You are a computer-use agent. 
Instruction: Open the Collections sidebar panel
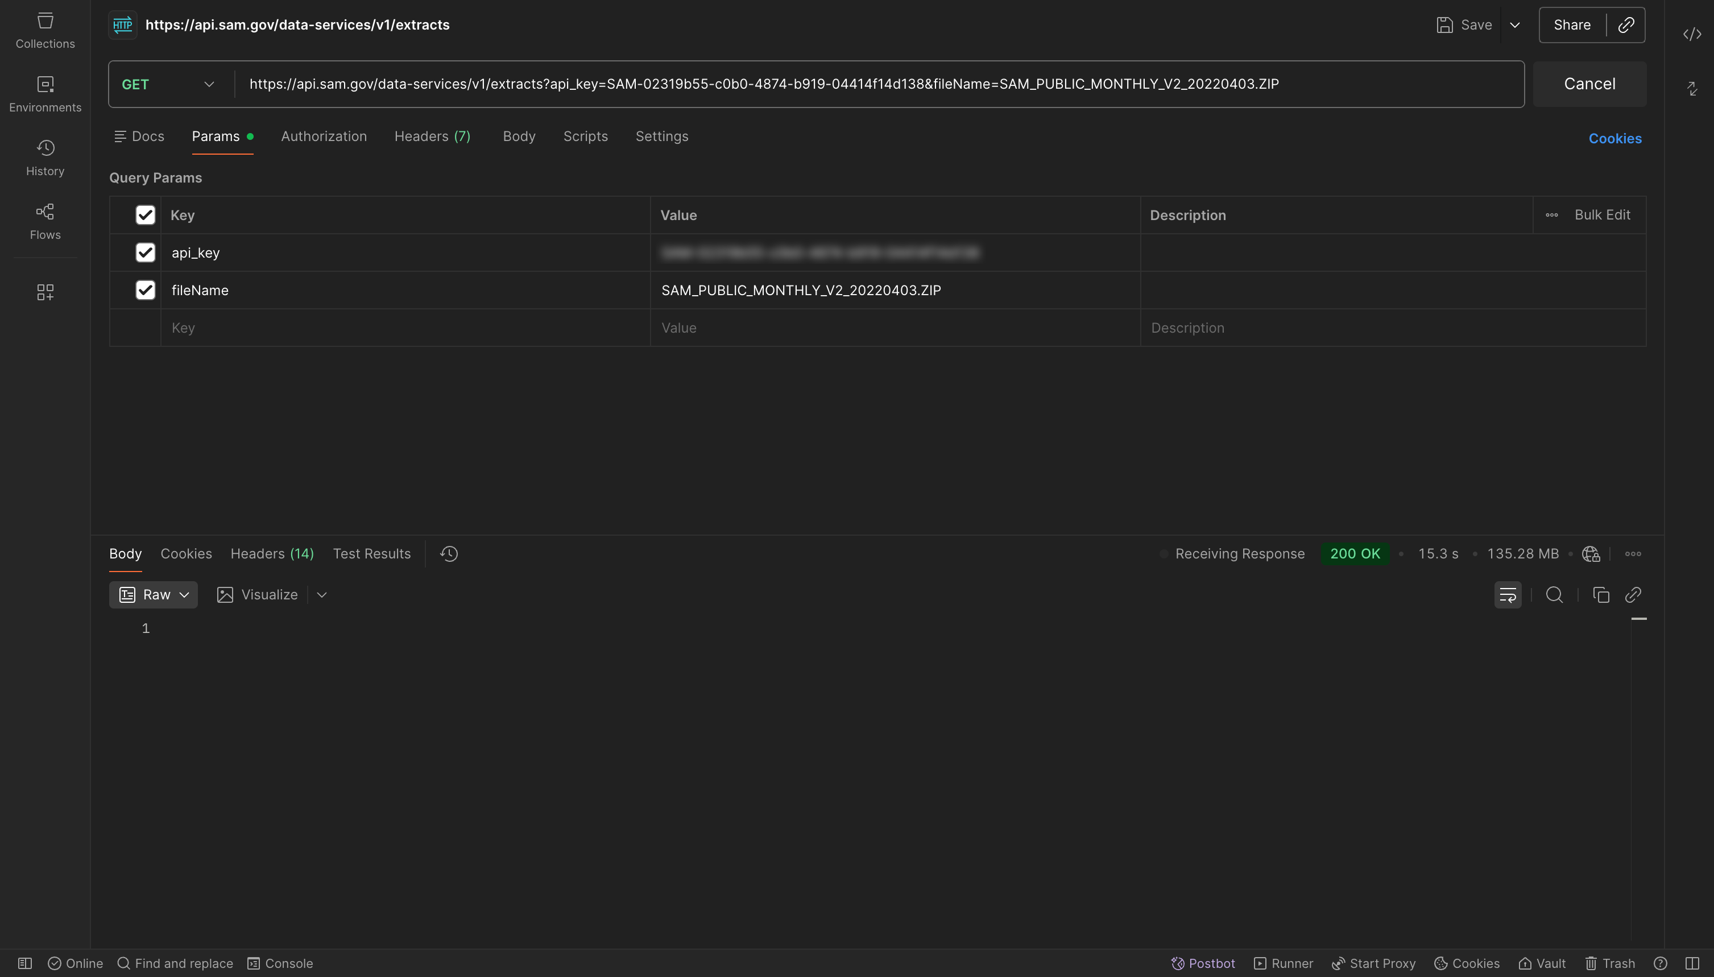coord(45,30)
